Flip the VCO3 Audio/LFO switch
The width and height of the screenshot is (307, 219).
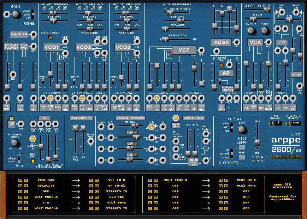[x=113, y=81]
